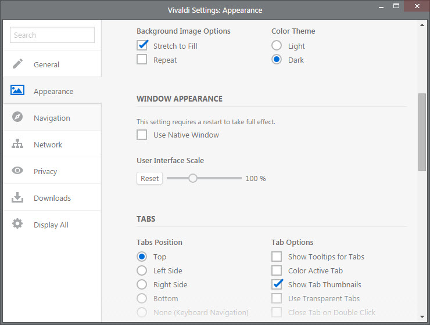Image resolution: width=430 pixels, height=325 pixels.
Task: Go to Navigation settings
Action: (x=52, y=117)
